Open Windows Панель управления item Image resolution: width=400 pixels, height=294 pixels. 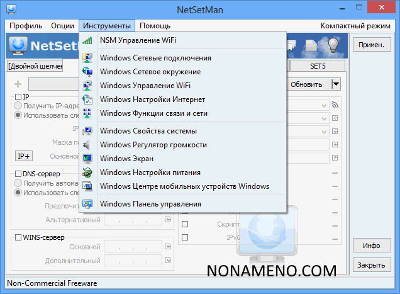point(150,204)
